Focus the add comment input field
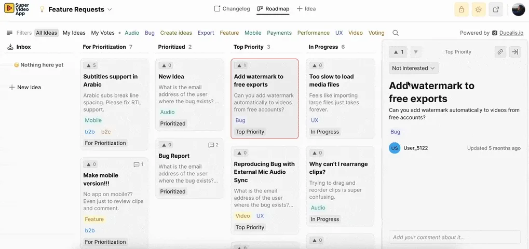This screenshot has width=529, height=249. (454, 237)
